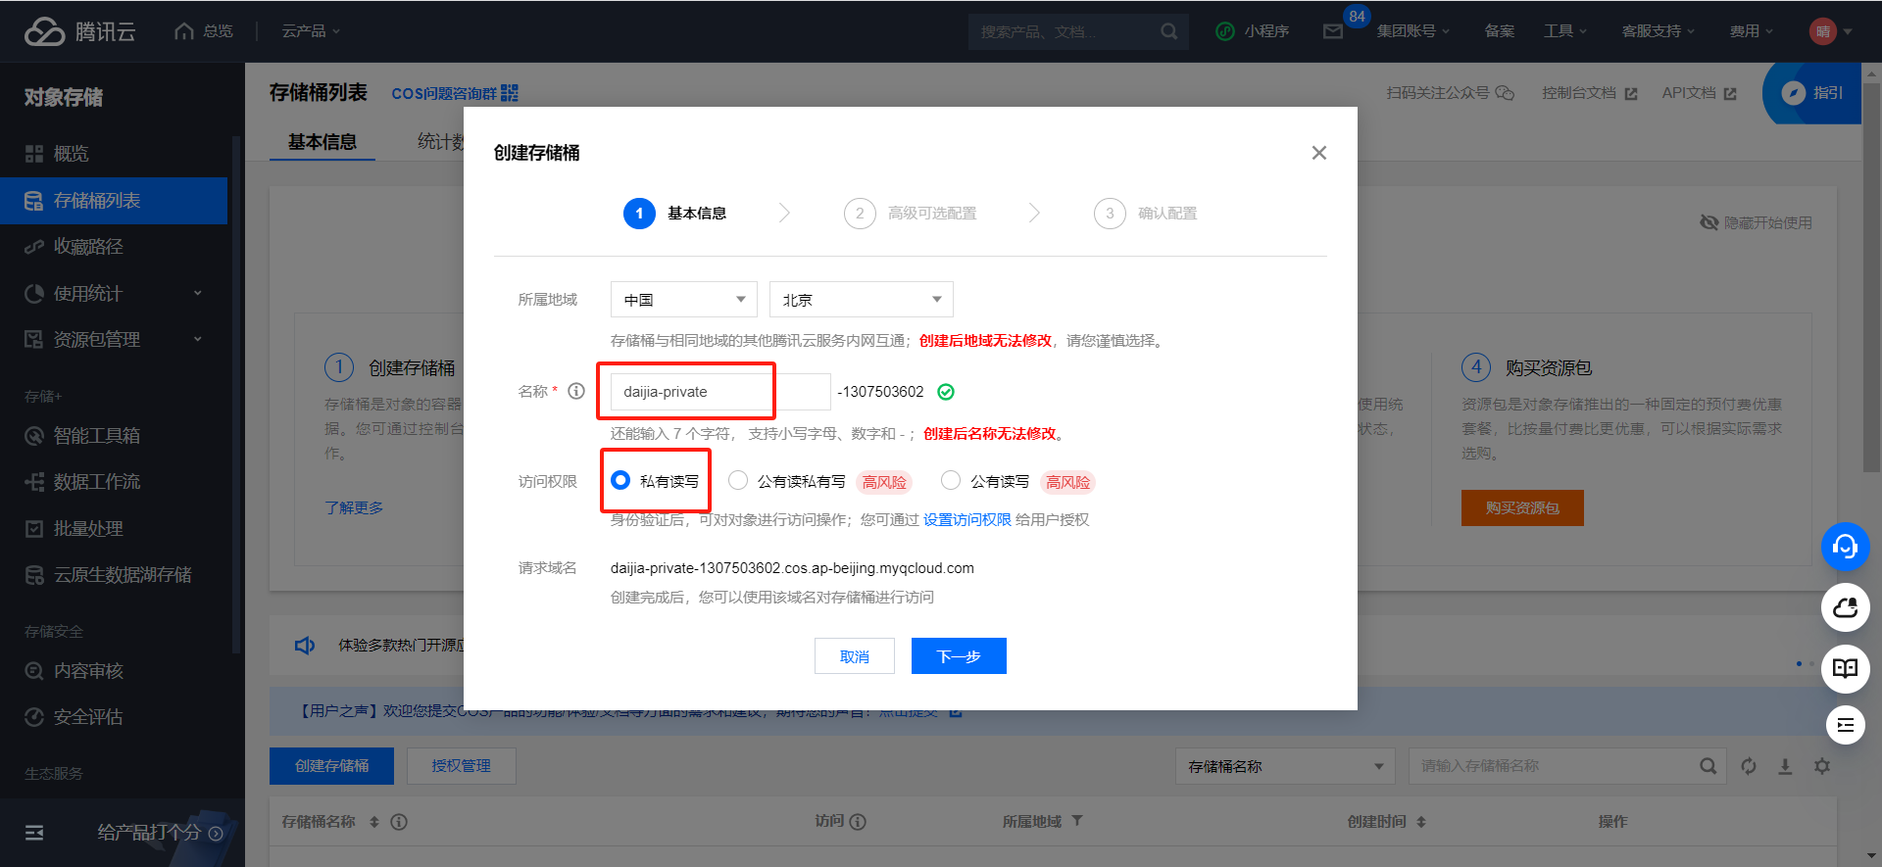
Task: Click the 下一步 button
Action: (958, 656)
